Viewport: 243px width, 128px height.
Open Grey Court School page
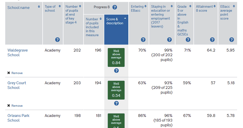(x=16, y=85)
